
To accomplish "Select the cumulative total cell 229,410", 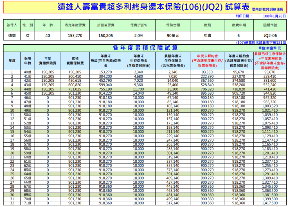I will click(x=270, y=76).
